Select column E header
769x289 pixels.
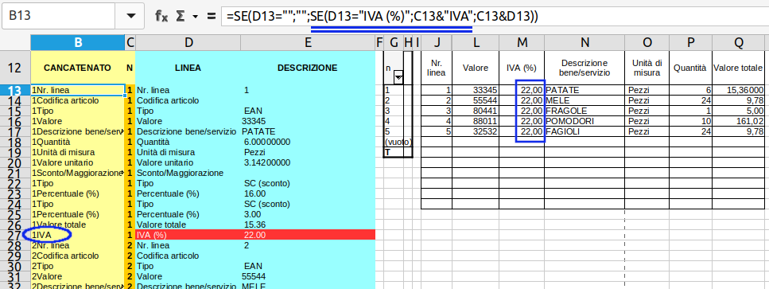coord(308,43)
